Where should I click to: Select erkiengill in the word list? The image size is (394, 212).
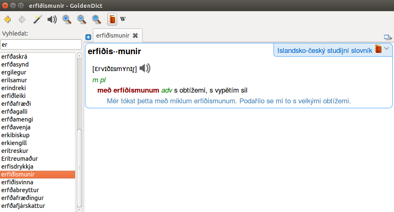tap(38, 143)
